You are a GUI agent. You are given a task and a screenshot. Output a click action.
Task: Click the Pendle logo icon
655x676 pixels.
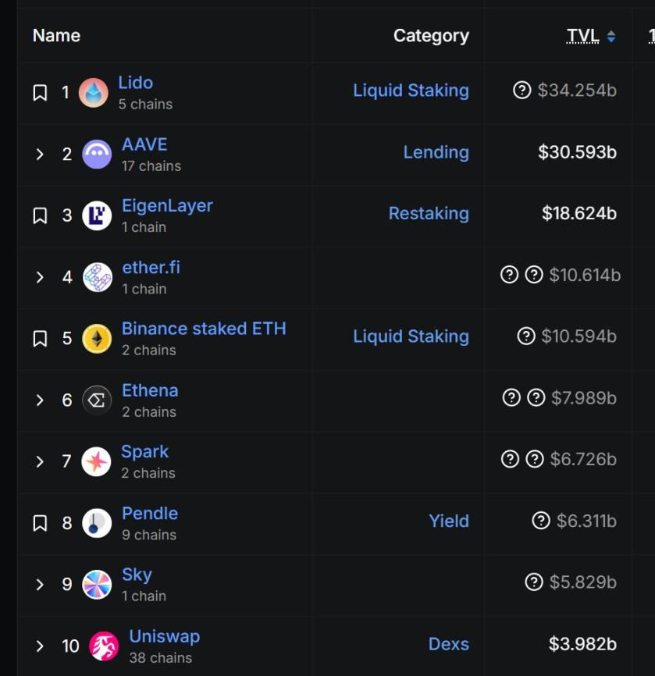pyautogui.click(x=97, y=523)
